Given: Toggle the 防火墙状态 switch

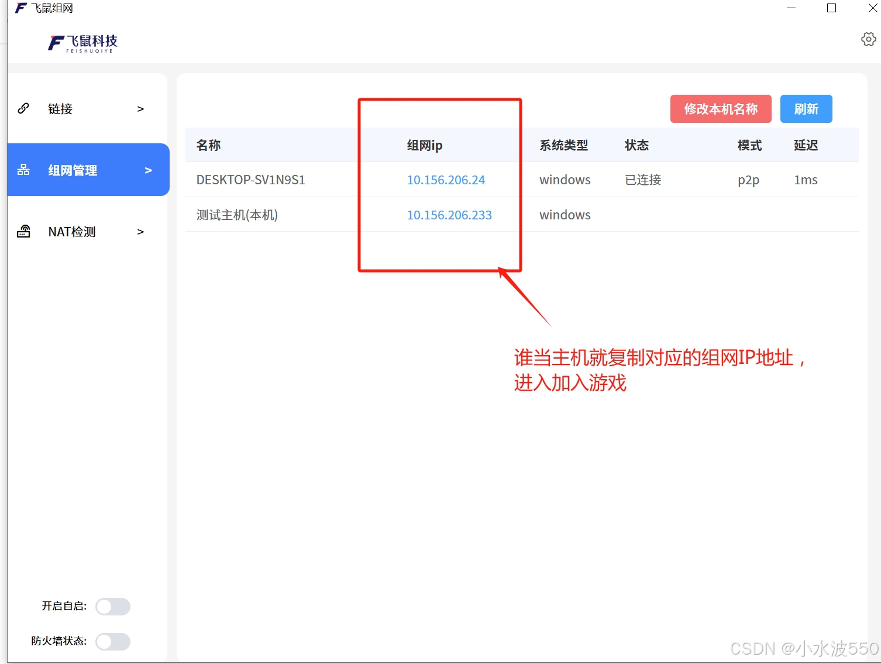Looking at the screenshot, I should (113, 642).
